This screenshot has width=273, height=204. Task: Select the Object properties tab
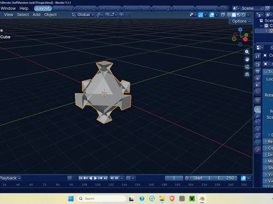pos(258,109)
